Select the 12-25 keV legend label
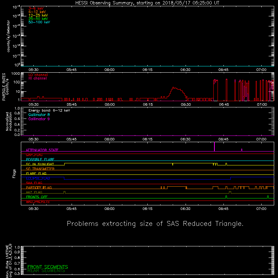Viewport: 278px width, 278px height. click(x=38, y=15)
